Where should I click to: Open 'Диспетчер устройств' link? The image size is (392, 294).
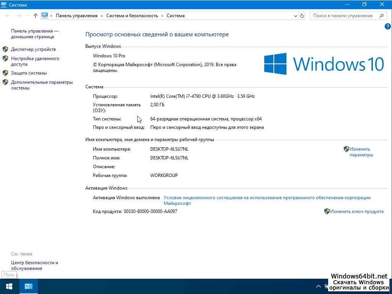tap(33, 49)
